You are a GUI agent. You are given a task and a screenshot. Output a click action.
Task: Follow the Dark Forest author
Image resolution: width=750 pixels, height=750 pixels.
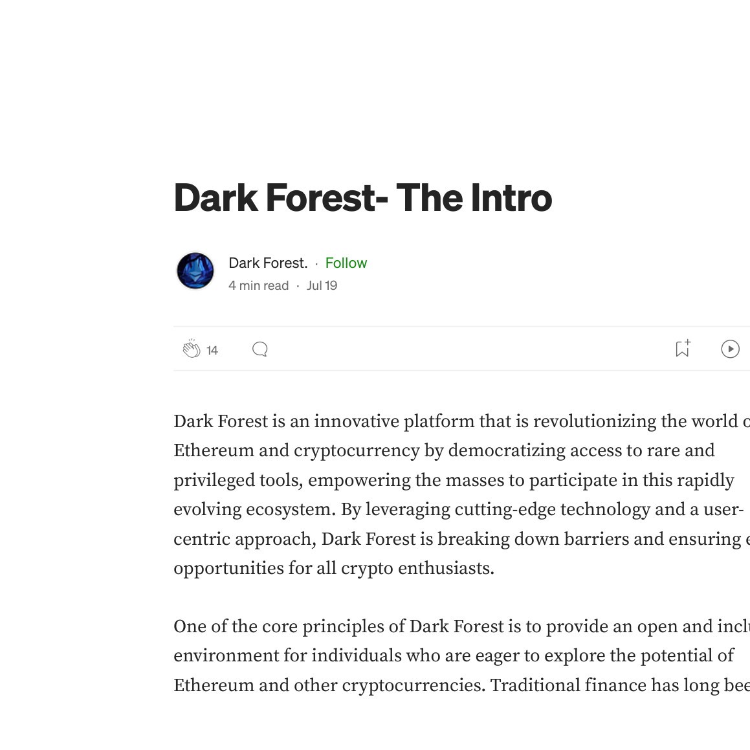pos(346,263)
